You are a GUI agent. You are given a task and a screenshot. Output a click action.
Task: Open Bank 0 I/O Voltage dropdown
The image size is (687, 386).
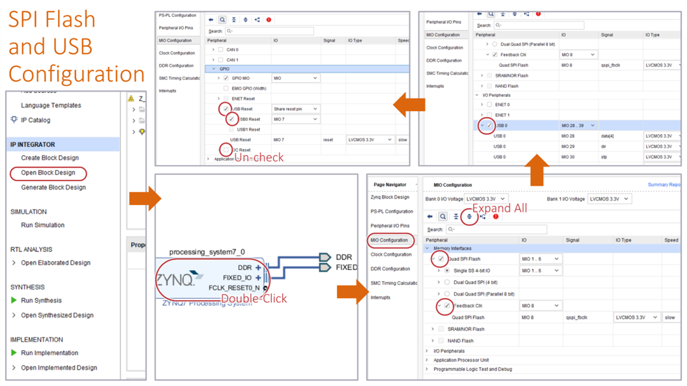pyautogui.click(x=486, y=199)
